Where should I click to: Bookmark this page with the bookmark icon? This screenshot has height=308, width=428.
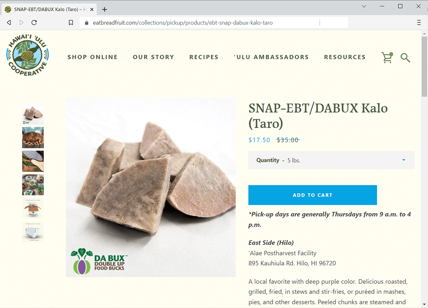[71, 23]
